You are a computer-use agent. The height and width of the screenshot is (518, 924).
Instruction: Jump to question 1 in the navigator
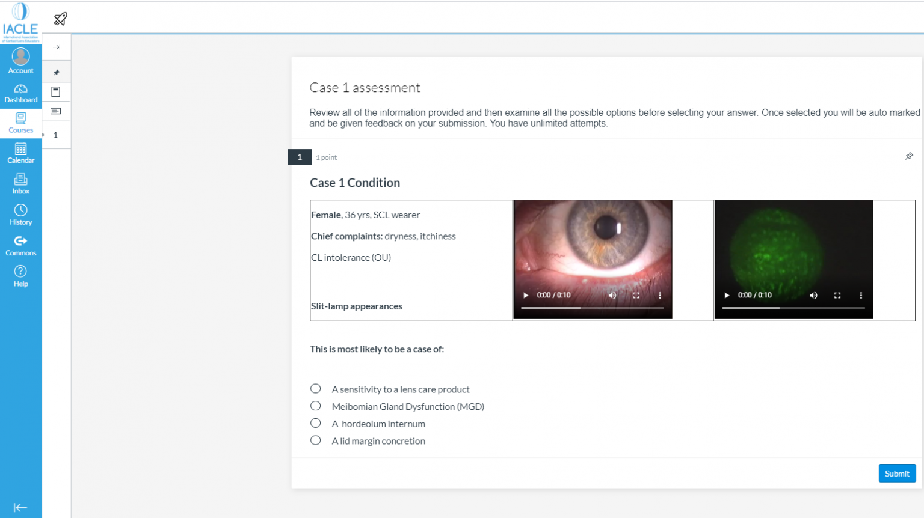click(56, 135)
